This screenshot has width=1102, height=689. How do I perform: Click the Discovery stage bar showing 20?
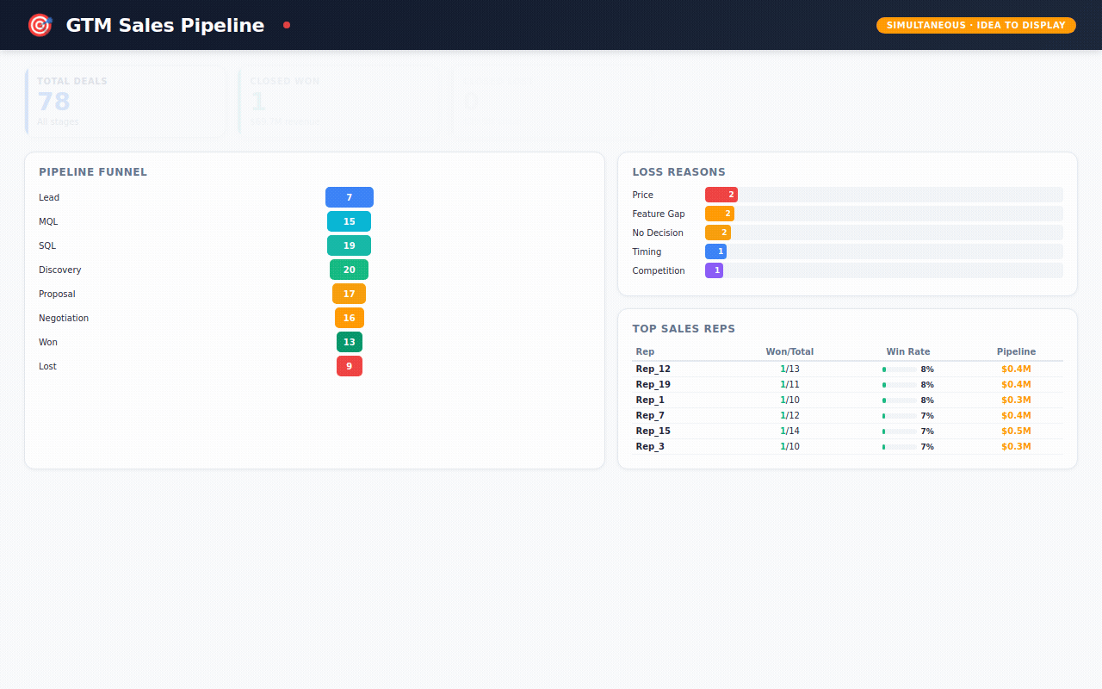point(349,270)
